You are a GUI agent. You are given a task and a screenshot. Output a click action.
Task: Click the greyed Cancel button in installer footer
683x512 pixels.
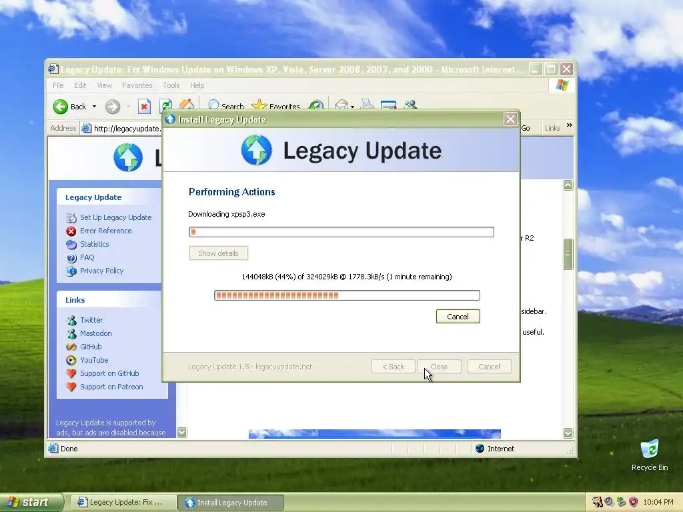point(489,367)
